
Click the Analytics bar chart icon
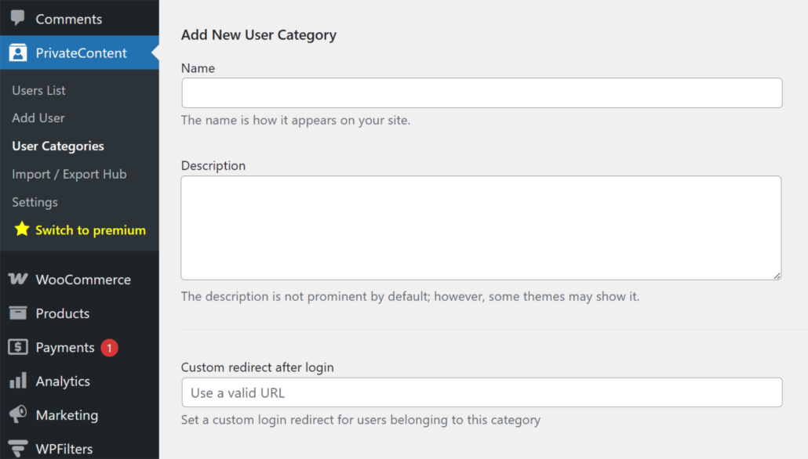[18, 381]
